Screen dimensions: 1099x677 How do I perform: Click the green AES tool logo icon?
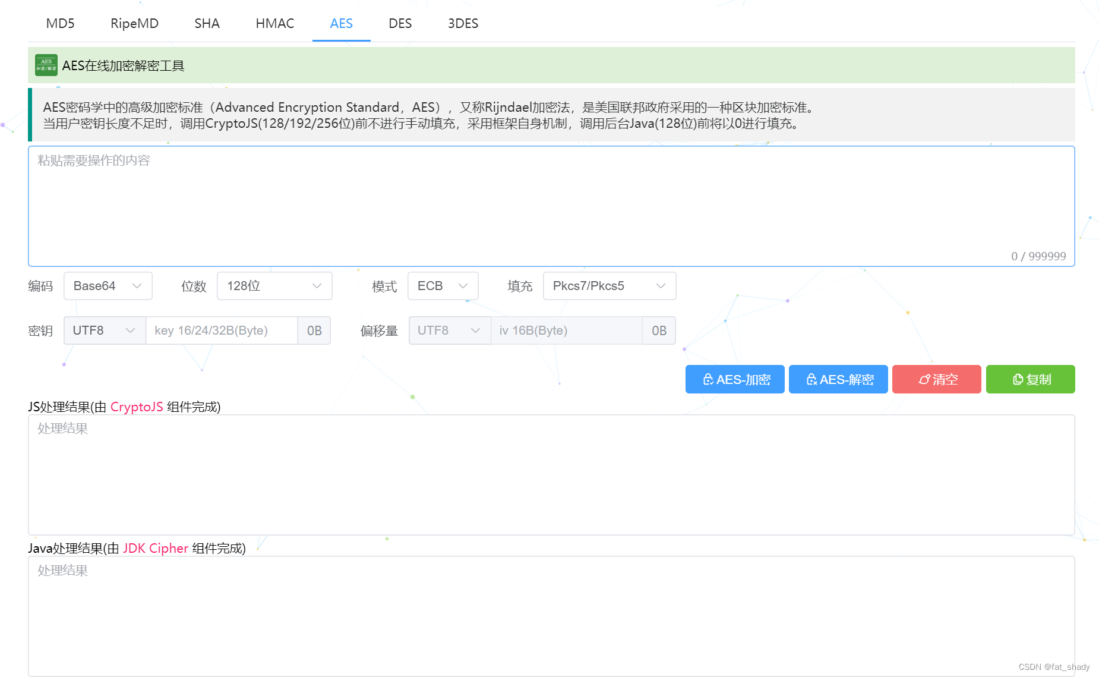click(46, 65)
